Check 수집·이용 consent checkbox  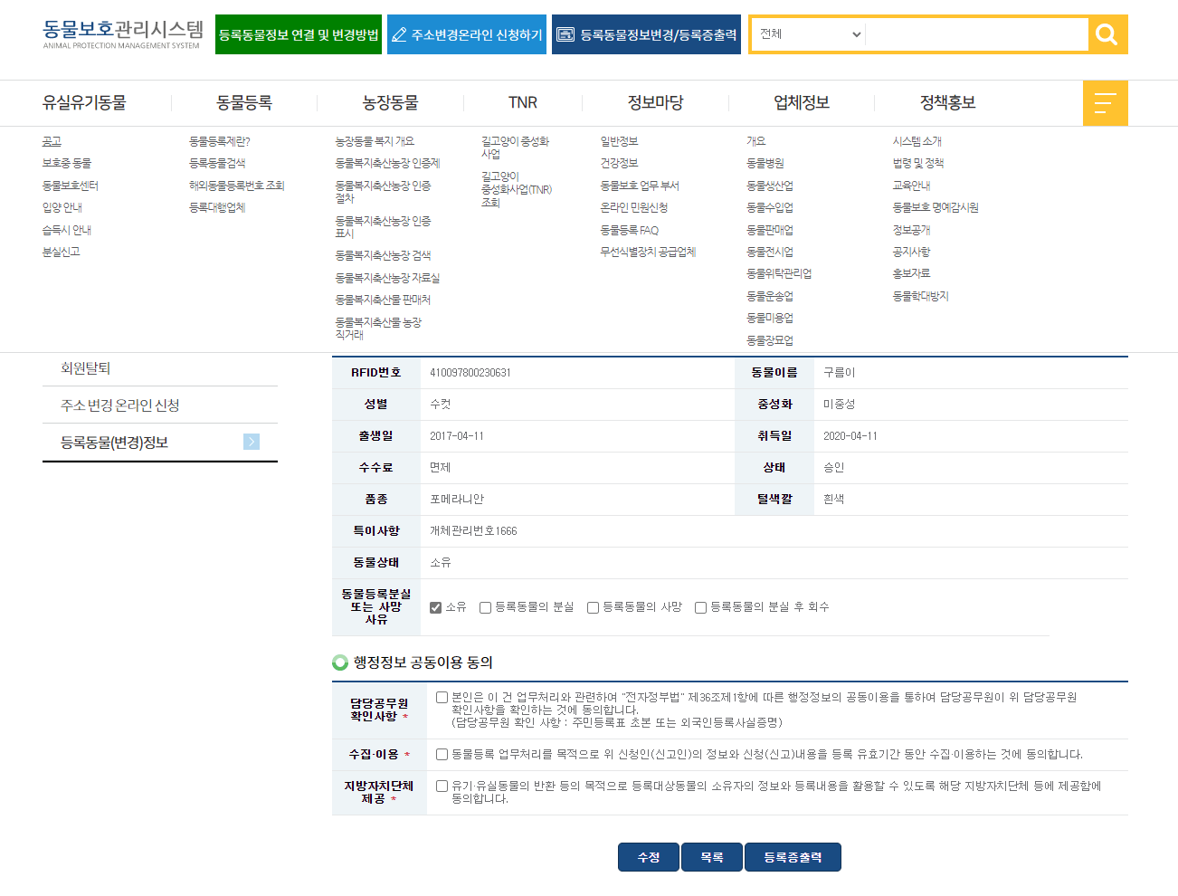[x=442, y=754]
